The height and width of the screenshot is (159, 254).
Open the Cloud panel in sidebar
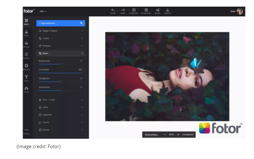point(27,89)
